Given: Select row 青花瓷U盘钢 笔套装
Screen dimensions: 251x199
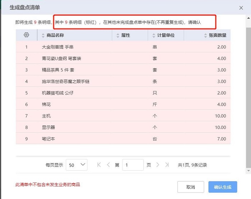Looking at the screenshot, I should [x=123, y=58].
